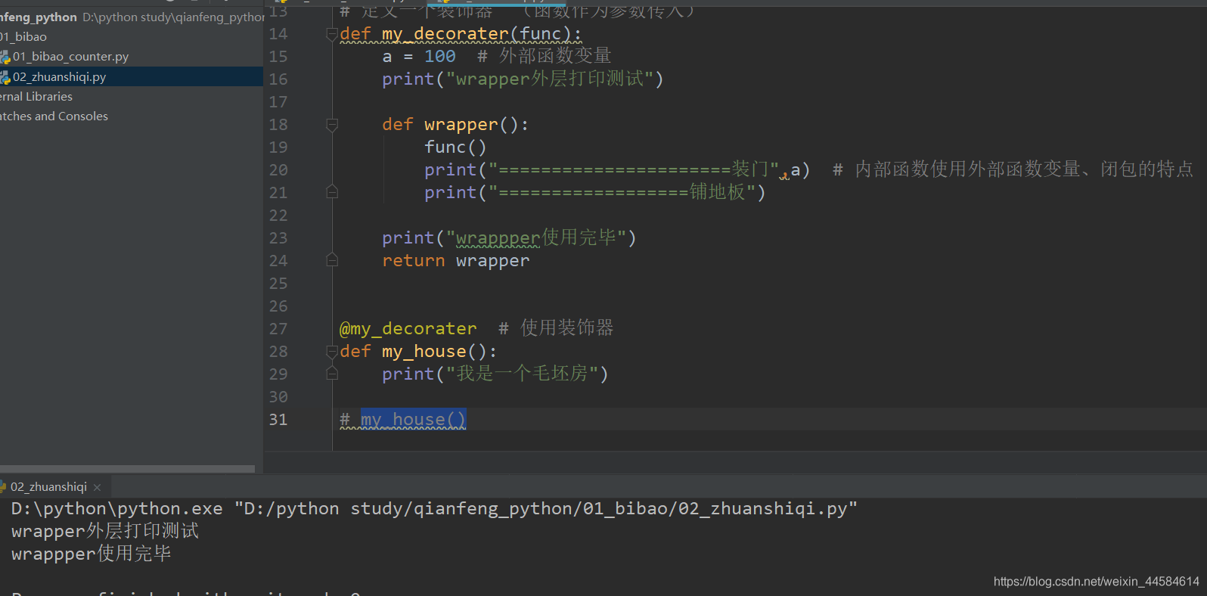Click the fold end marker on line 24

tap(331, 260)
